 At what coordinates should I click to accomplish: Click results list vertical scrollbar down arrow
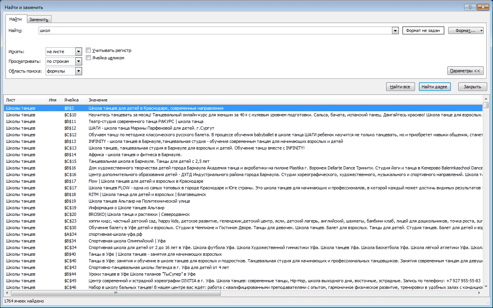click(x=486, y=287)
